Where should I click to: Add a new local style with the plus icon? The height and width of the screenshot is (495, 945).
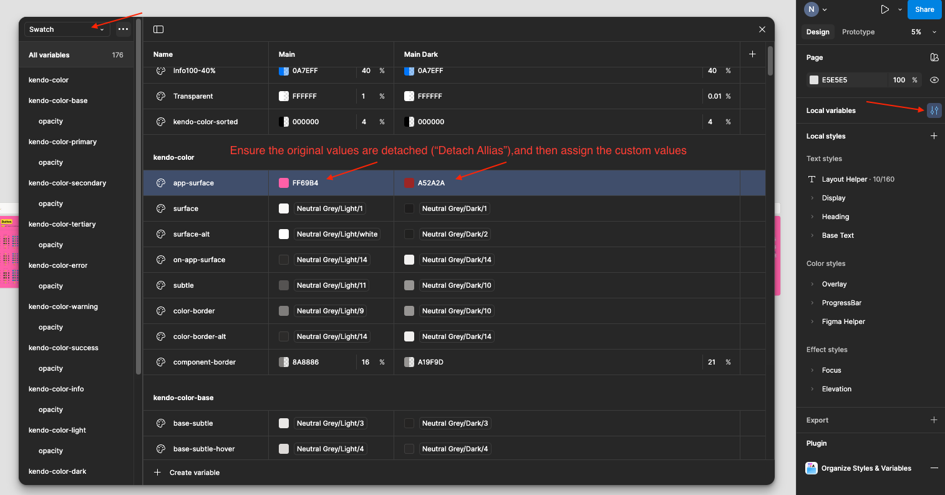934,135
